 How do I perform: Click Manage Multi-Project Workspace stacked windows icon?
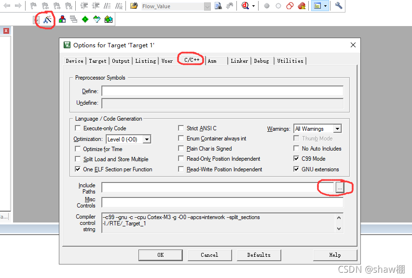coord(73,19)
